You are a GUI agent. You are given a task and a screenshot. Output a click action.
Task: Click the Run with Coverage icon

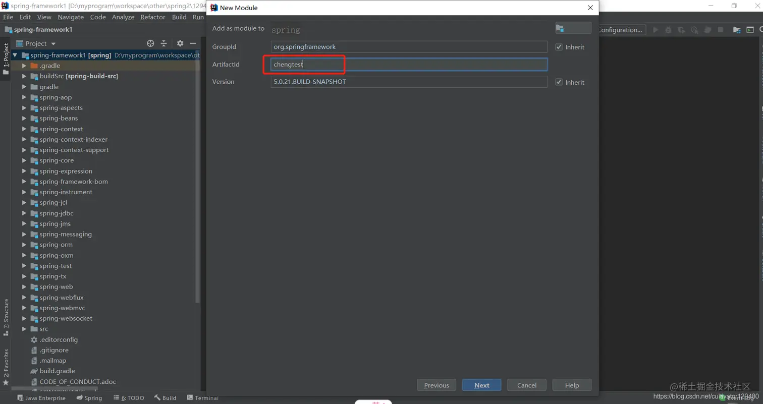click(681, 30)
